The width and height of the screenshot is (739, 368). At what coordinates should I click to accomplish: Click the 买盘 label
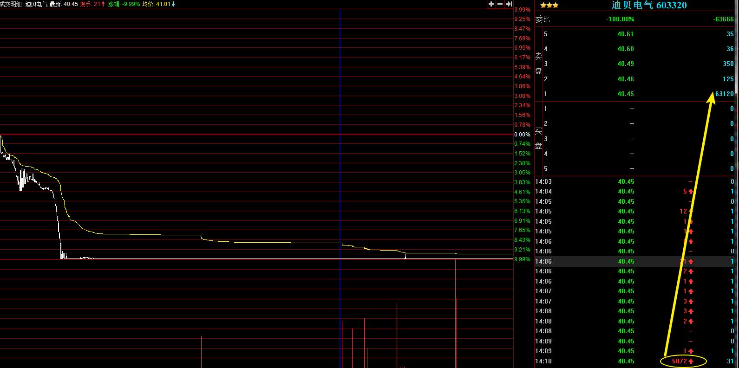coord(539,138)
